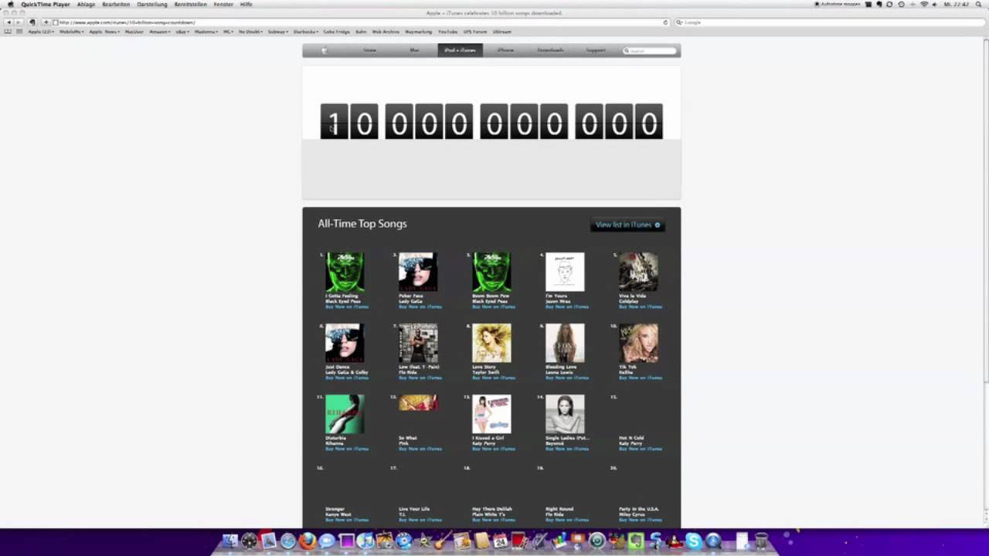Image resolution: width=989 pixels, height=556 pixels.
Task: Open the Store tab on Apple site
Action: click(370, 50)
